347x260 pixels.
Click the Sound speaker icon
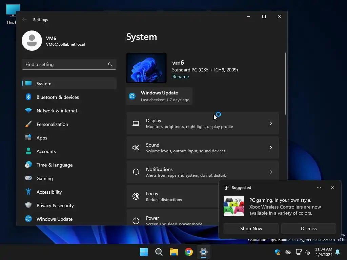[136, 148]
